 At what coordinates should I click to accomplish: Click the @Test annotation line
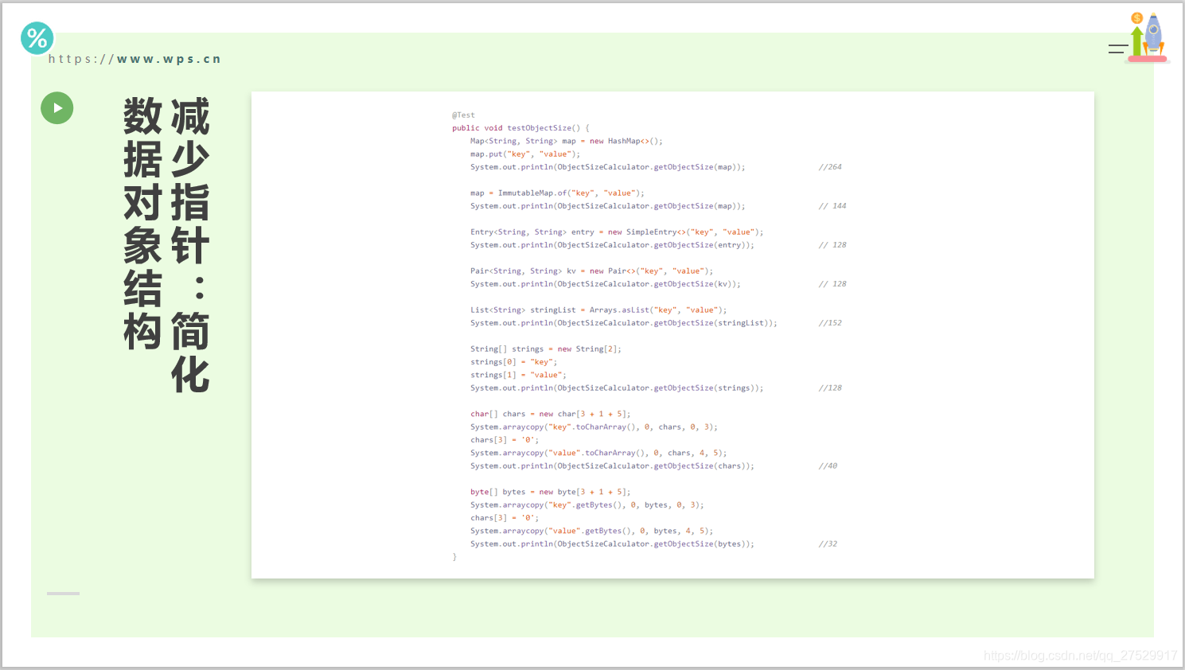[463, 115]
